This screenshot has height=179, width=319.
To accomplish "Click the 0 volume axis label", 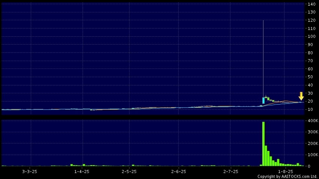I will click(x=309, y=166).
